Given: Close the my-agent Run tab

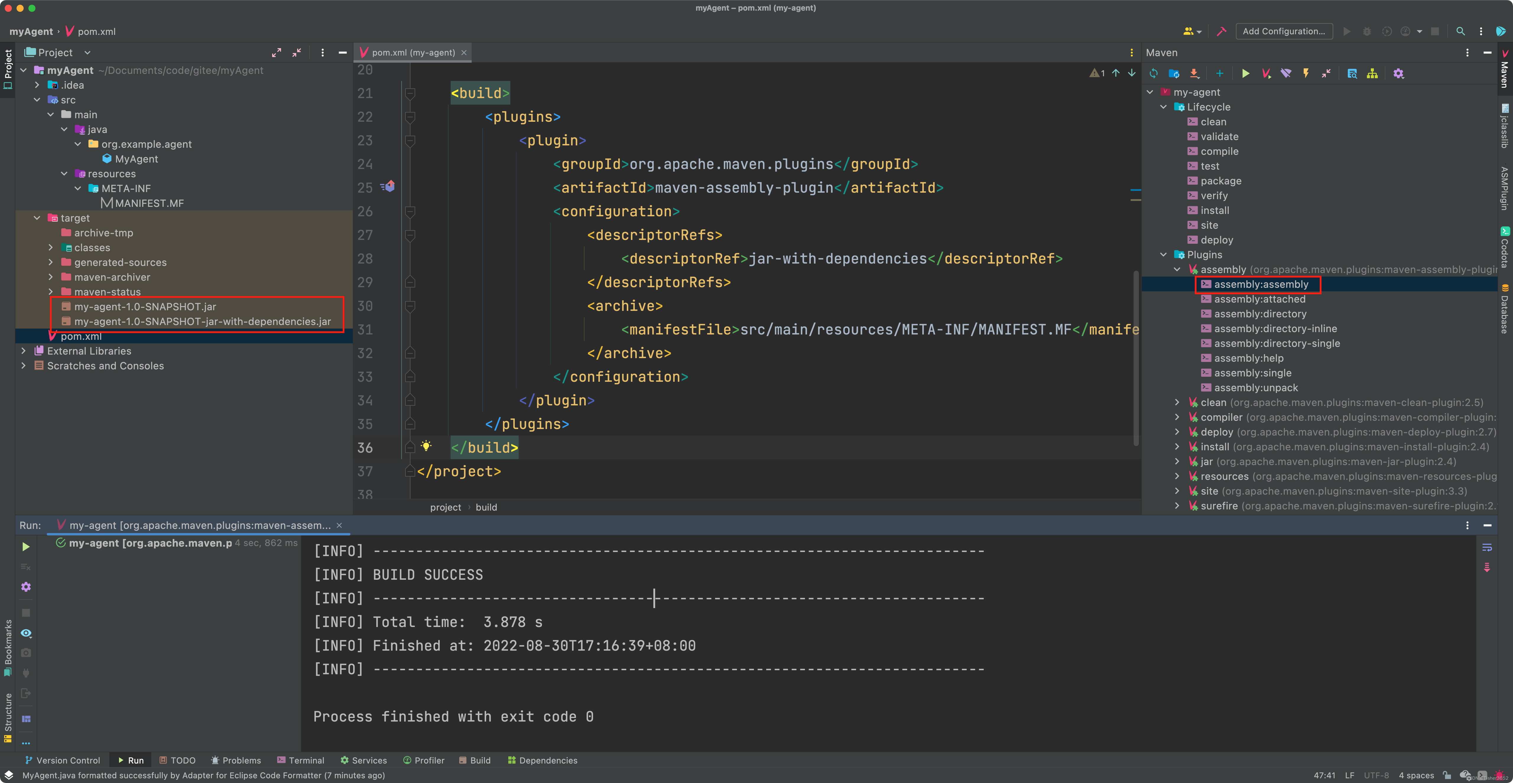Looking at the screenshot, I should (x=339, y=525).
